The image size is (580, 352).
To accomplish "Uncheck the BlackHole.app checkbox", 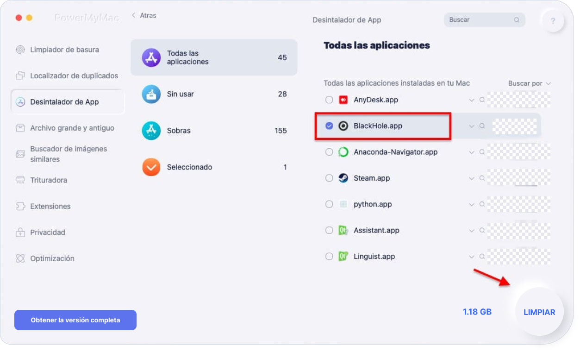I will tap(329, 126).
